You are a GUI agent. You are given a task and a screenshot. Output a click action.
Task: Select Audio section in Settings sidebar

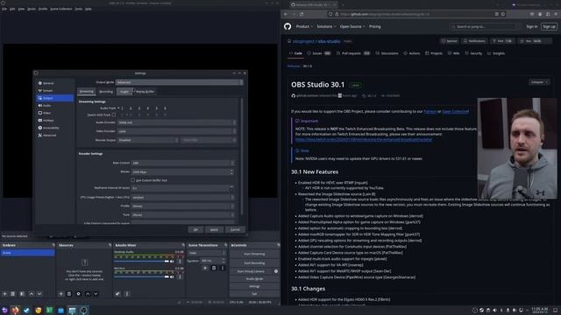[54, 105]
